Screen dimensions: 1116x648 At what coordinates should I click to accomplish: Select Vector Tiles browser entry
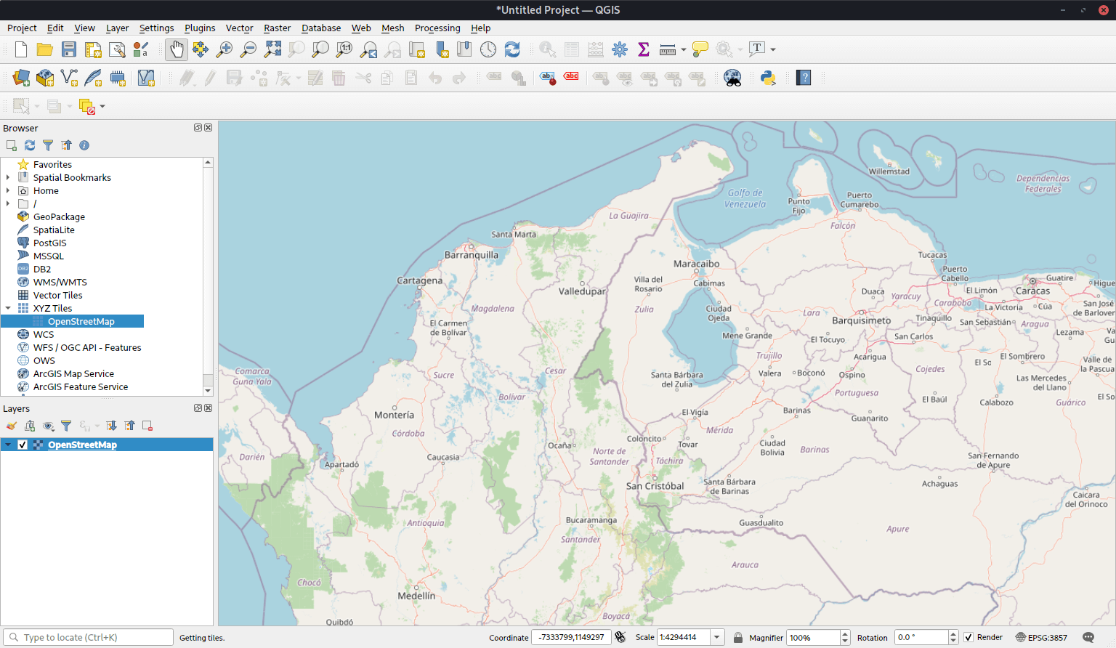click(x=57, y=295)
